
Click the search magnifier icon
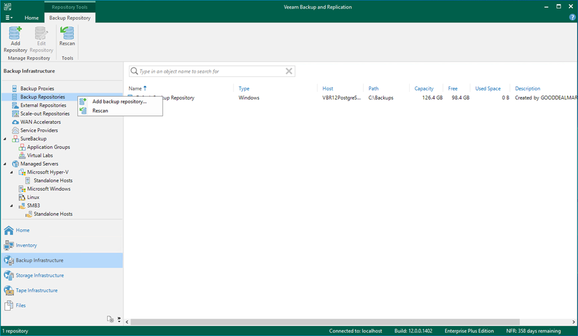(x=134, y=71)
